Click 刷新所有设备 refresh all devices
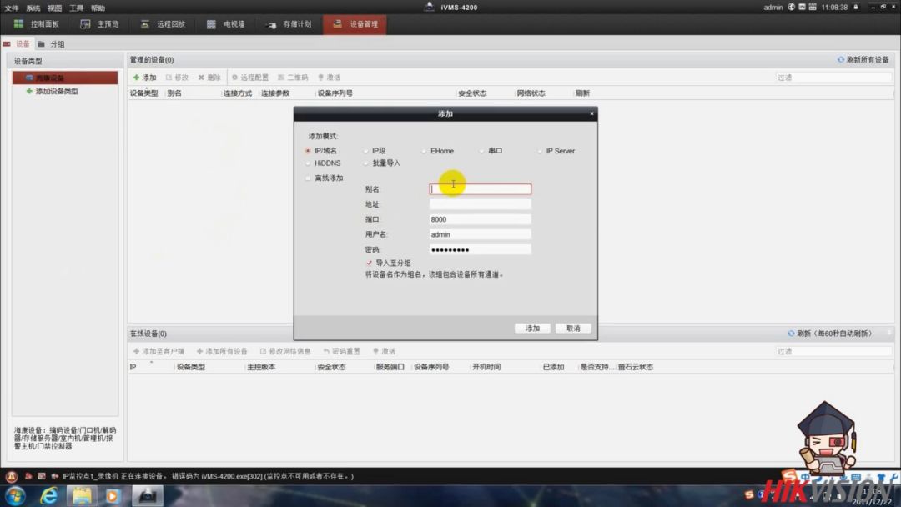This screenshot has width=901, height=507. [x=863, y=60]
